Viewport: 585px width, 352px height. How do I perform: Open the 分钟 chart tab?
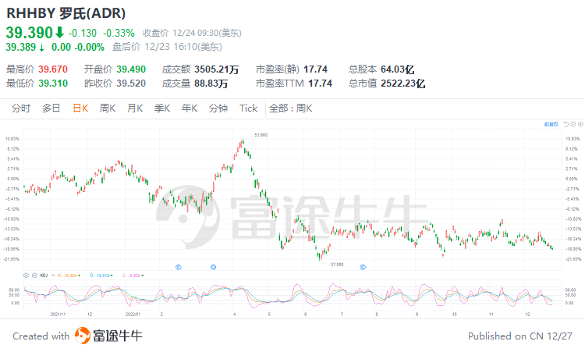[218, 108]
